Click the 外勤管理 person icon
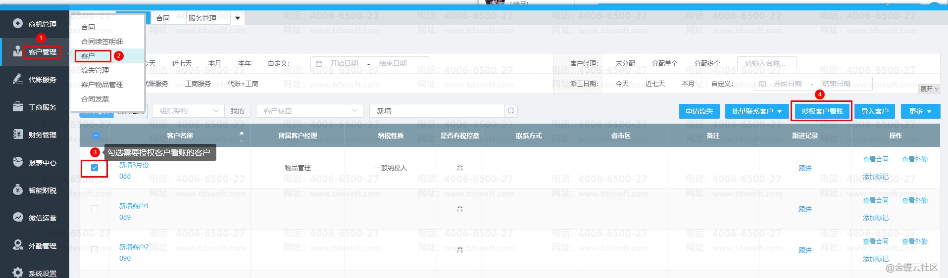Image resolution: width=948 pixels, height=278 pixels. point(18,245)
